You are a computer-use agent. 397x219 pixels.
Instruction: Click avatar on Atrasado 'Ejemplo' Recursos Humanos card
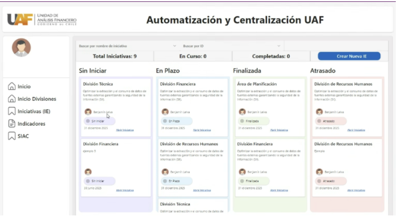pyautogui.click(x=320, y=172)
